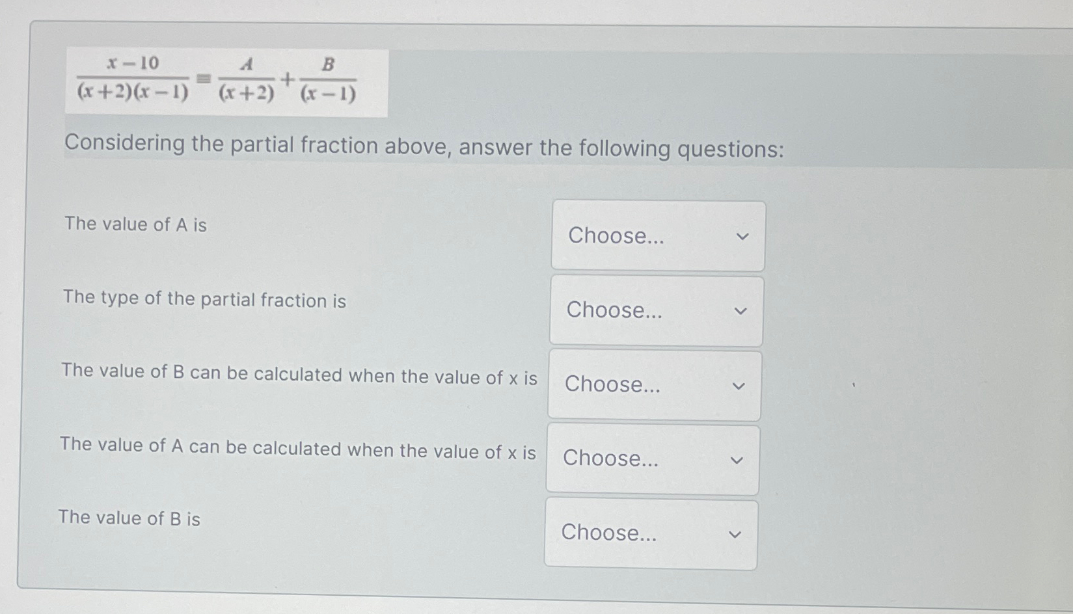Open the dropdown for 'The value of A is'
Viewport: 1073px width, 614px height.
point(657,235)
